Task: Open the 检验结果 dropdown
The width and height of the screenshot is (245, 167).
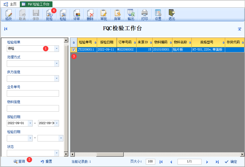Action: 57,49
